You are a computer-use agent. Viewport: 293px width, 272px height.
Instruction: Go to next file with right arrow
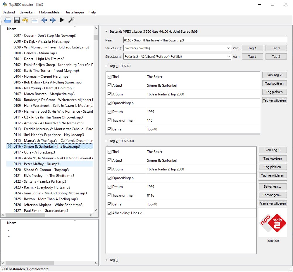click(x=53, y=20)
